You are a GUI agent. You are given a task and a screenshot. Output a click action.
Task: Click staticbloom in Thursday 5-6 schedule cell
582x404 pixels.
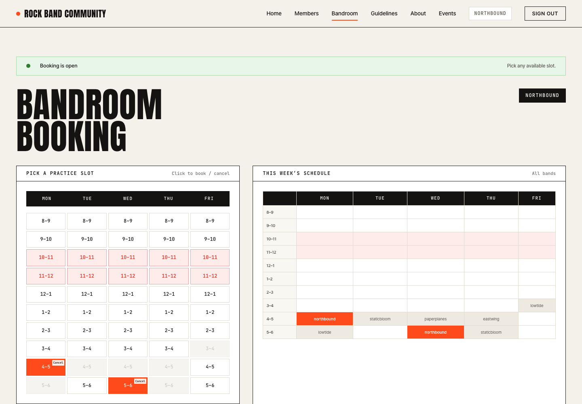[x=491, y=332]
